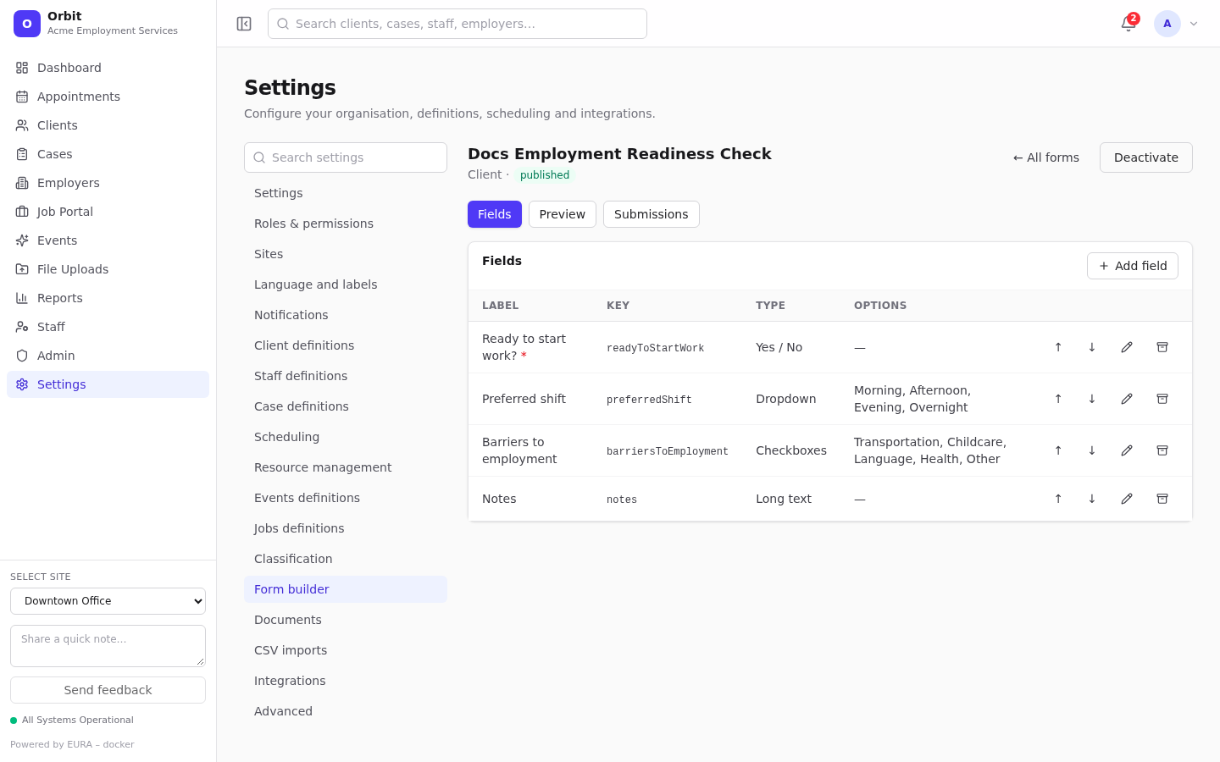Switch to the Submissions tab
Screen dimensions: 1220x762
[x=651, y=214]
